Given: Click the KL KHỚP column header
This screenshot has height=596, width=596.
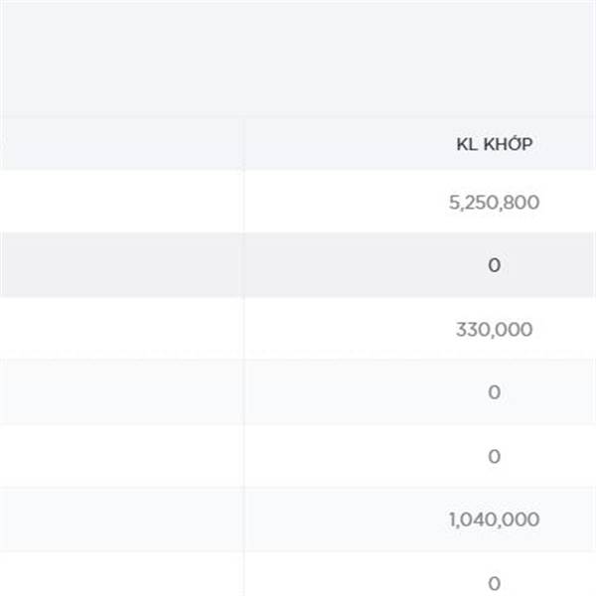Looking at the screenshot, I should [x=494, y=145].
